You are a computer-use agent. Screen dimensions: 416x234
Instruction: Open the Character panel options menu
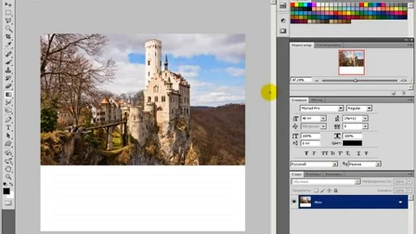coord(410,100)
